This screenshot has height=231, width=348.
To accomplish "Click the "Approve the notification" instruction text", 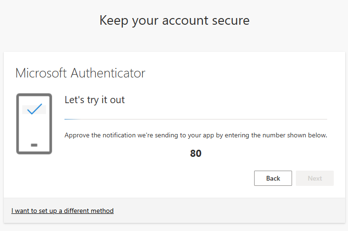I will [x=196, y=135].
